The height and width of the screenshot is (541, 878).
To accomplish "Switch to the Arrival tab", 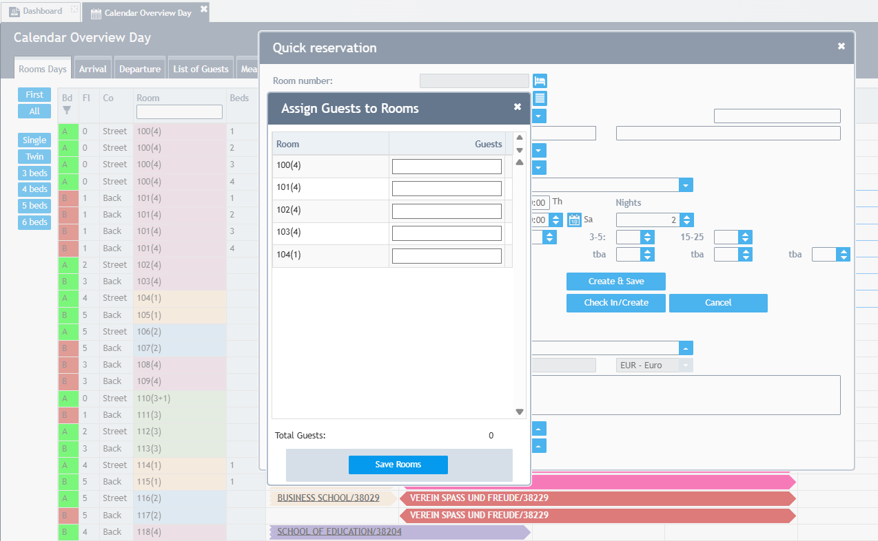I will click(x=92, y=69).
